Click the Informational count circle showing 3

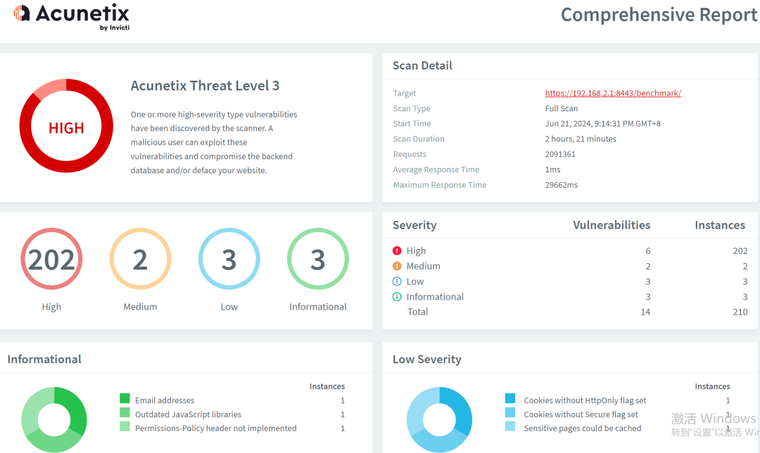(x=318, y=259)
